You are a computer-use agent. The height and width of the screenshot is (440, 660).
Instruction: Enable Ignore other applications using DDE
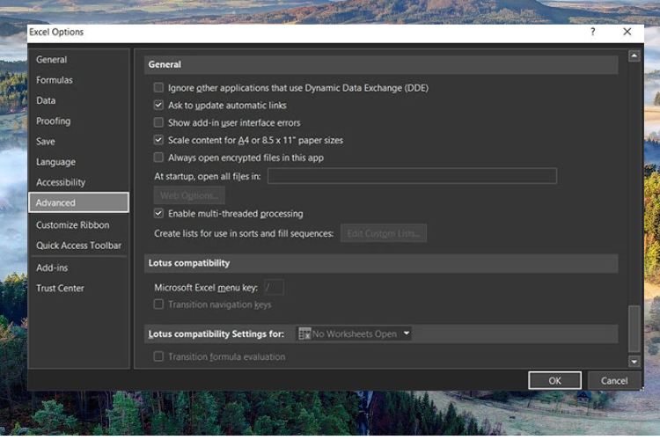[158, 88]
